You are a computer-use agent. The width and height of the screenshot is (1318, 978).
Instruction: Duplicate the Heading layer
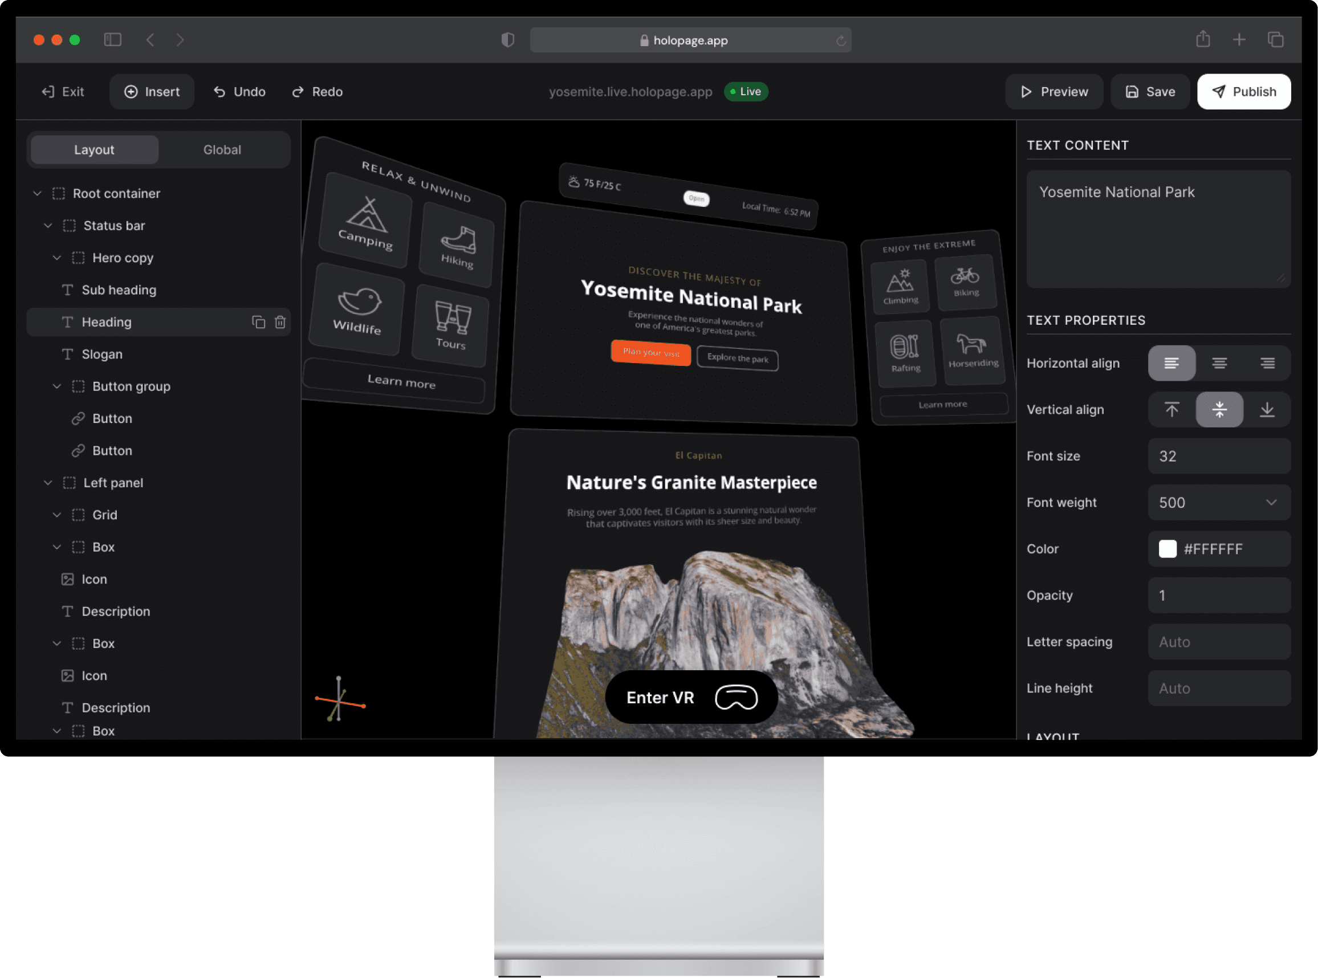[x=258, y=322]
